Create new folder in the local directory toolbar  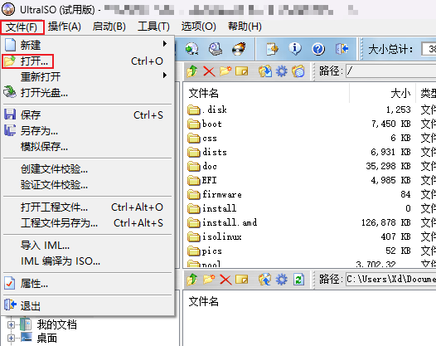coord(209,279)
